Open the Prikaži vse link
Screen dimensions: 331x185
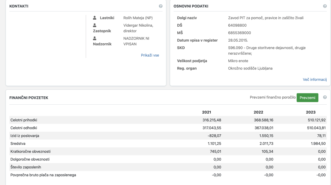[150, 55]
